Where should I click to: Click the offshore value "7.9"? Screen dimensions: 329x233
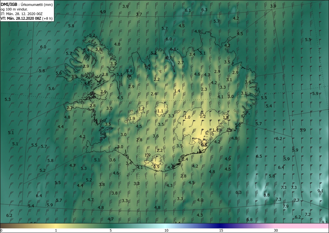coord(286,206)
